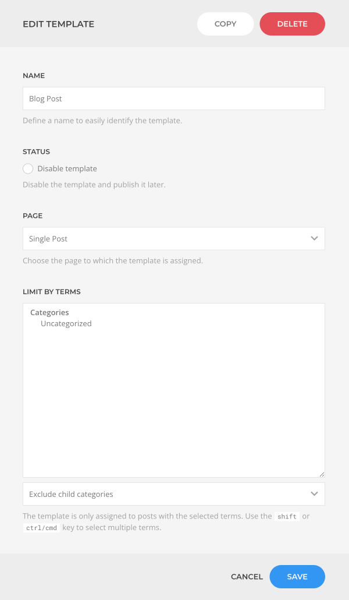Save the template changes

click(x=297, y=577)
